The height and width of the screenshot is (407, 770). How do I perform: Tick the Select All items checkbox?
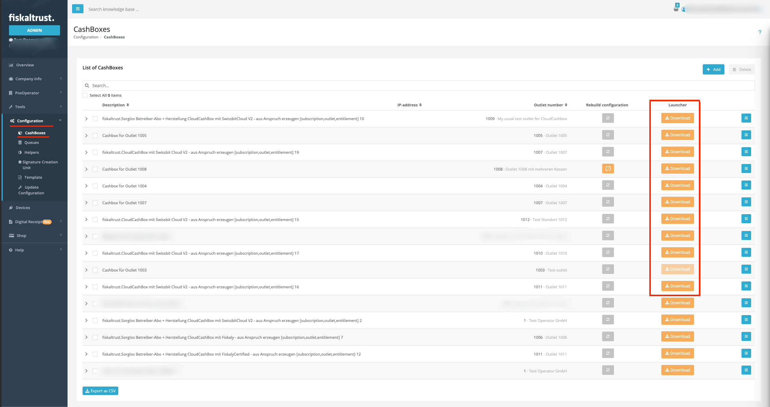(85, 95)
